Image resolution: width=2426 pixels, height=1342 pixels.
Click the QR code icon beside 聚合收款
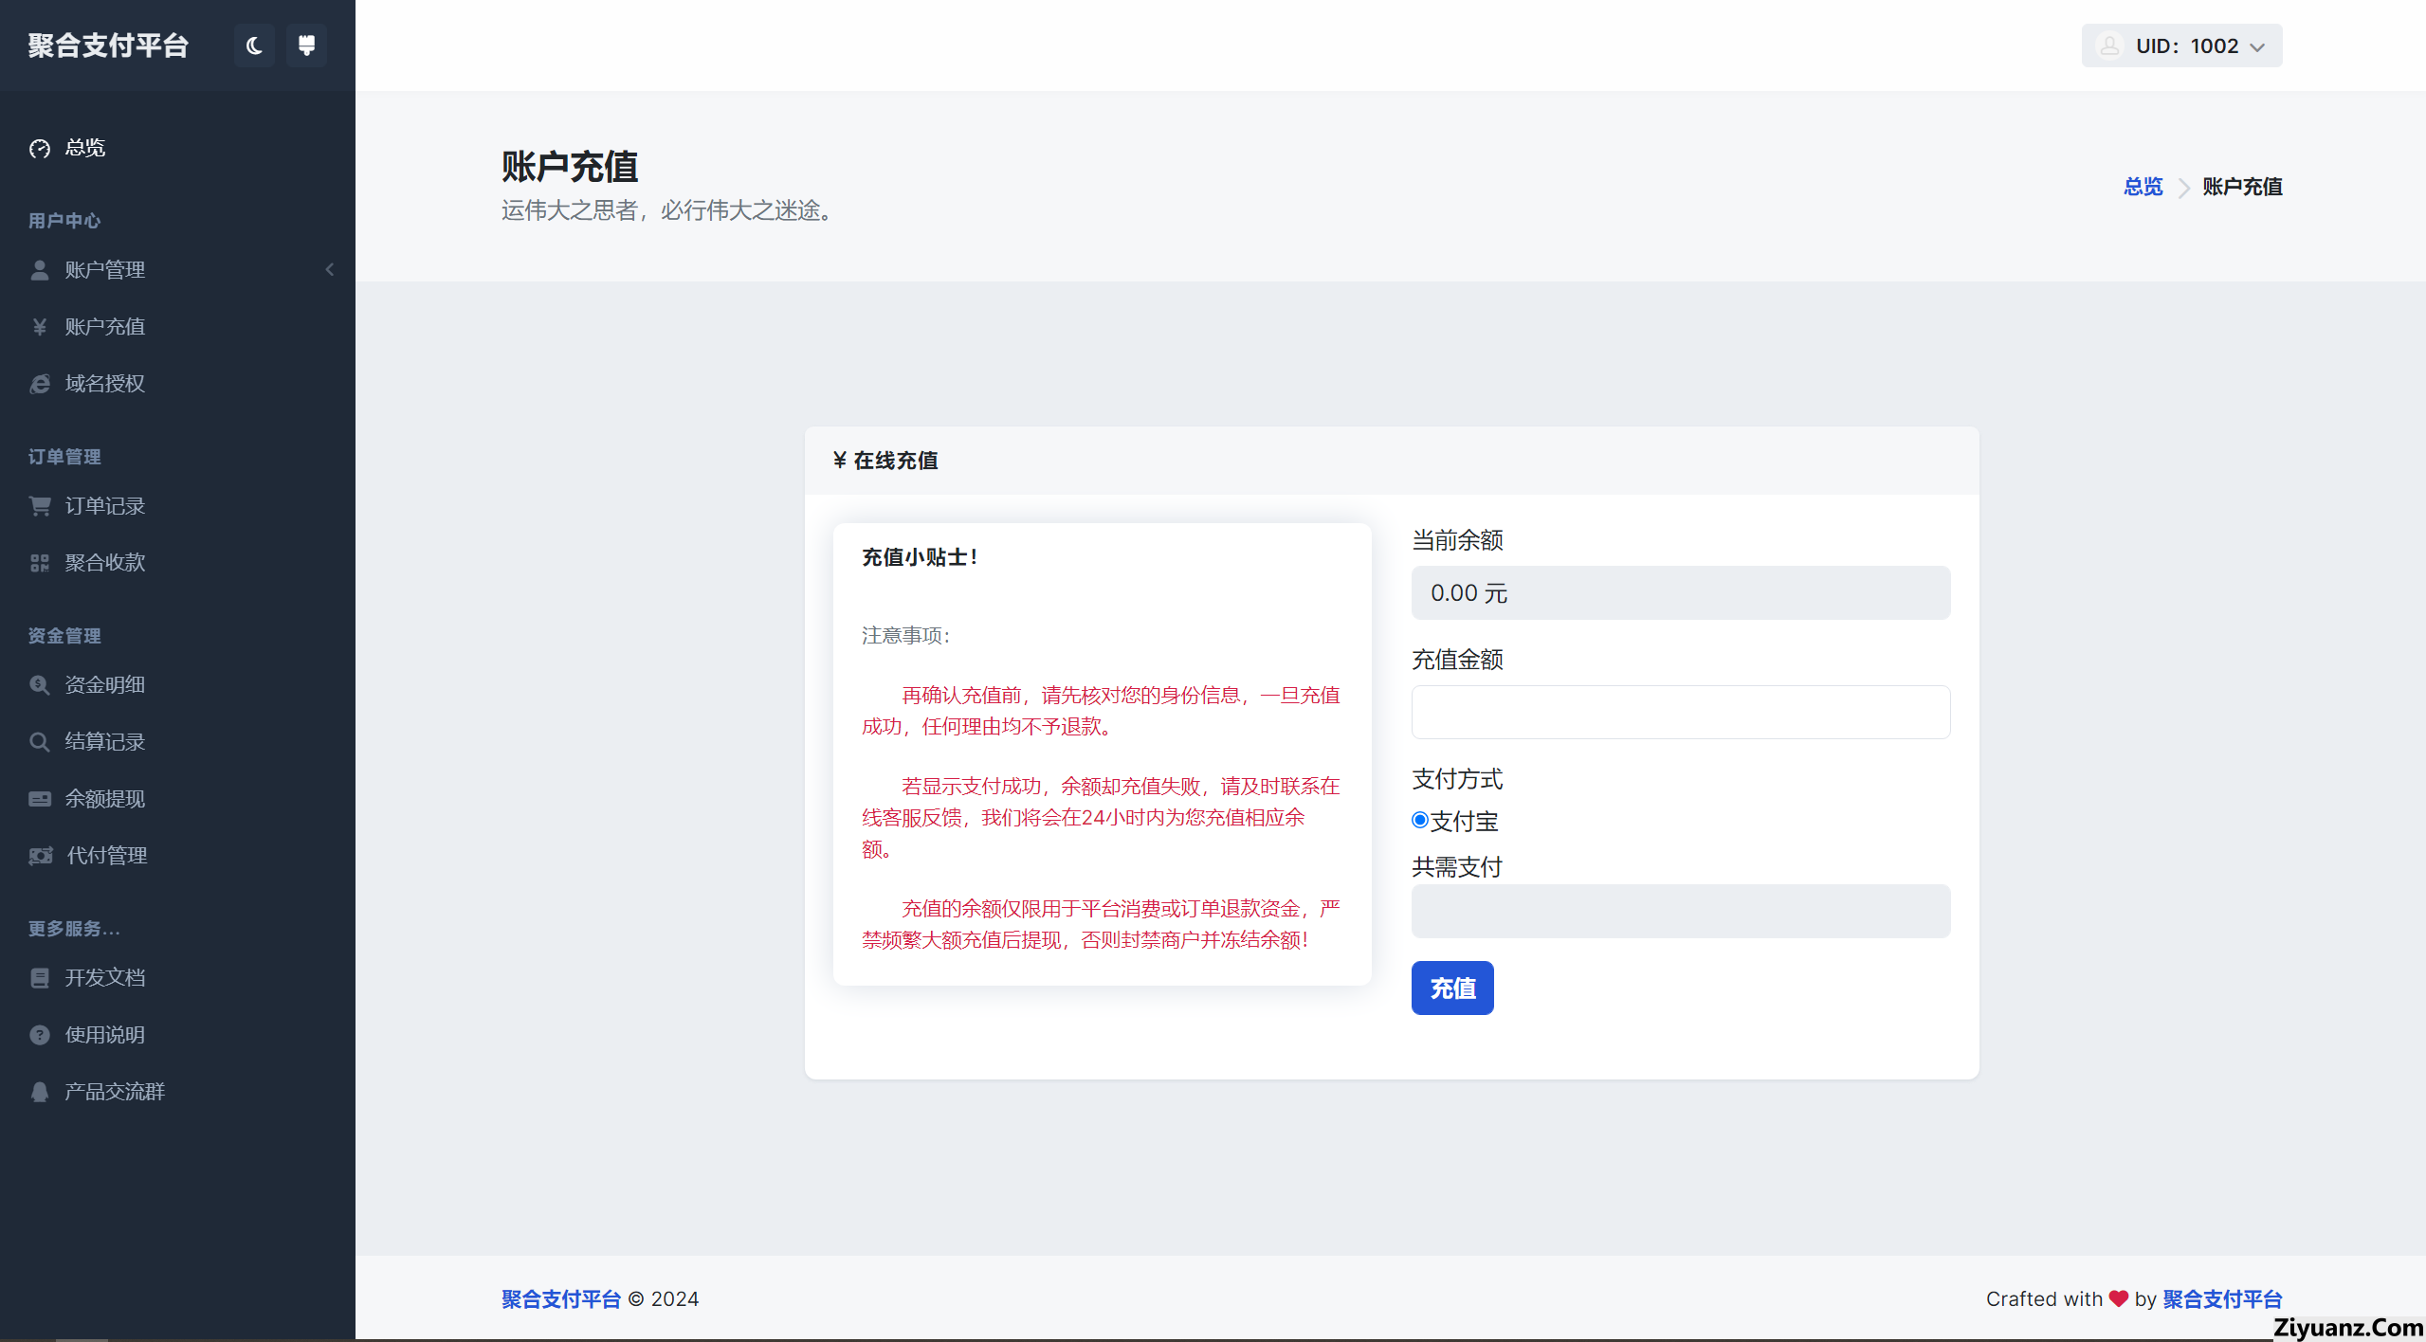pyautogui.click(x=40, y=563)
